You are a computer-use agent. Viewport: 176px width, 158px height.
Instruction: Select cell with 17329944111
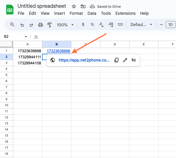(x=28, y=57)
